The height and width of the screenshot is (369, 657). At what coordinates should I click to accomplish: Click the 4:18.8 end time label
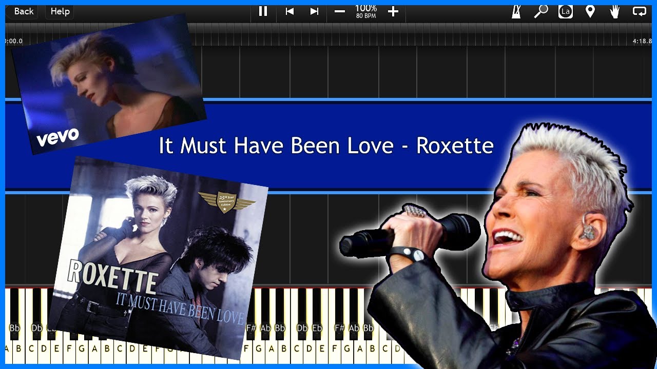pos(642,41)
